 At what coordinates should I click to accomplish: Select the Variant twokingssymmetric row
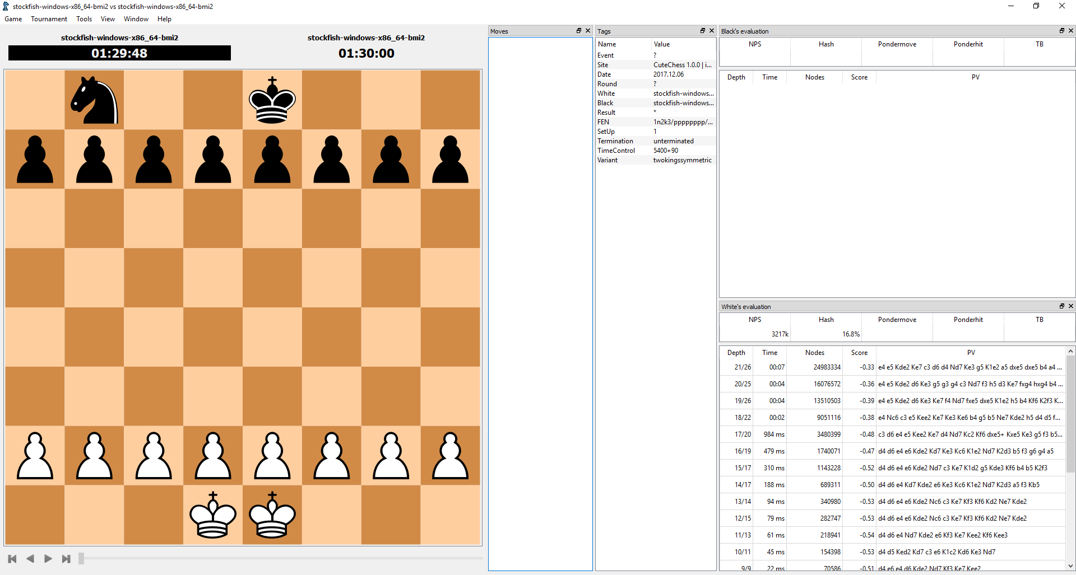(655, 160)
